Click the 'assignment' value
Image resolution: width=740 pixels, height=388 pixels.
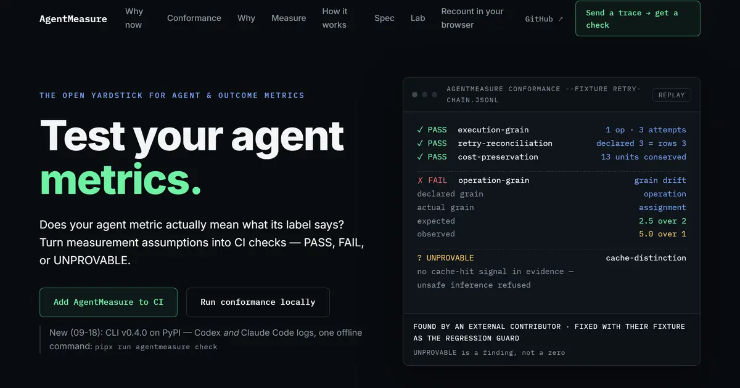[x=662, y=208]
